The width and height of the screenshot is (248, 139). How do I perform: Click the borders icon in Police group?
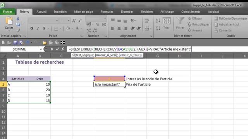[x=56, y=29]
